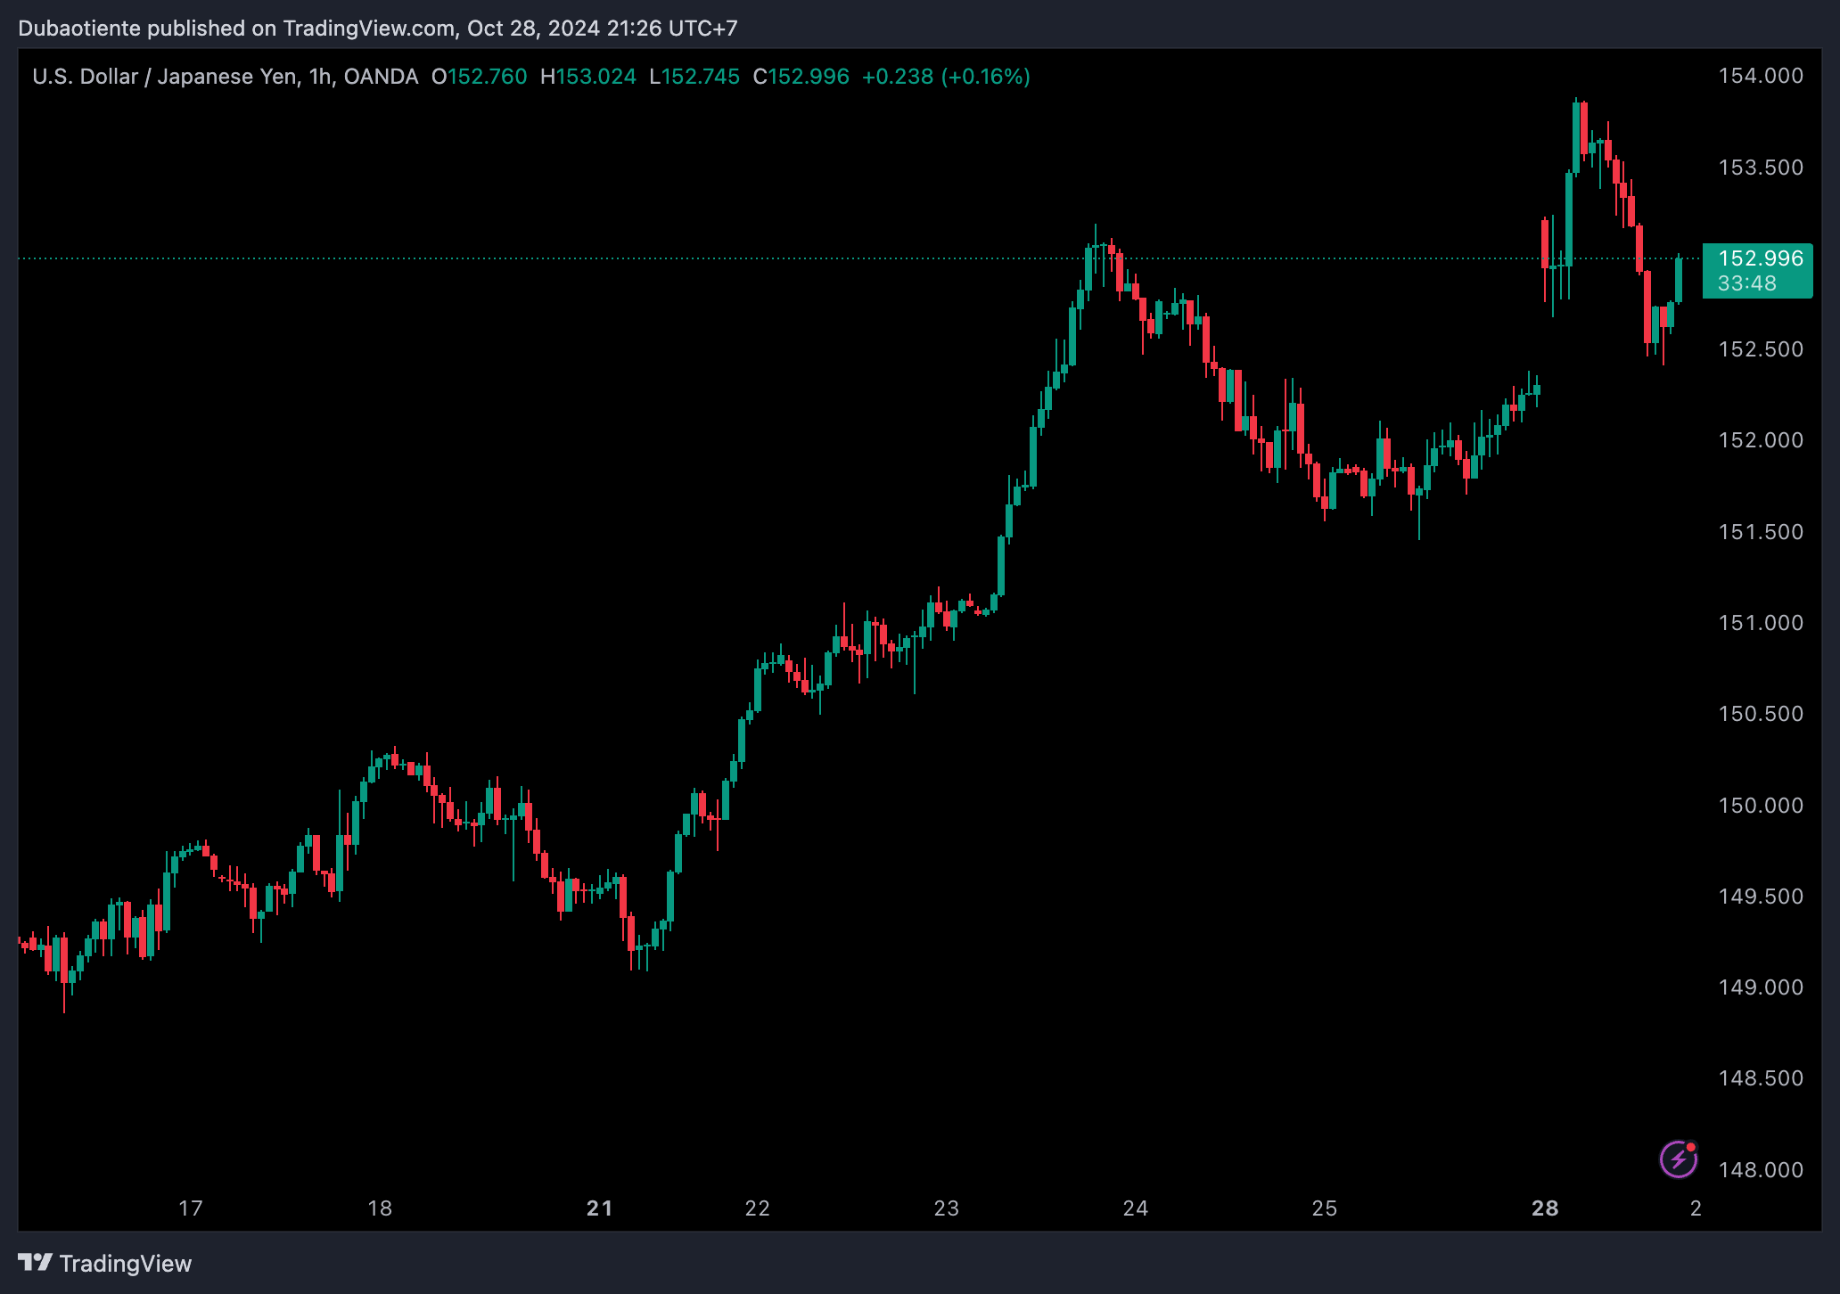Click the 152.000 price axis label
The image size is (1840, 1294).
[1761, 440]
